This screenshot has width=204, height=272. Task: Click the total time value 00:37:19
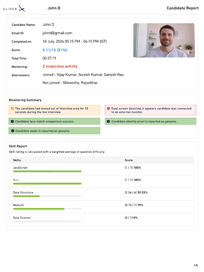(49, 58)
